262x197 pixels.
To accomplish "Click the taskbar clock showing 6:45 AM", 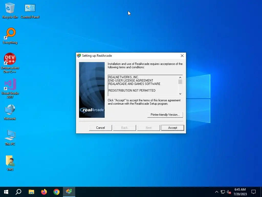I will (240, 192).
